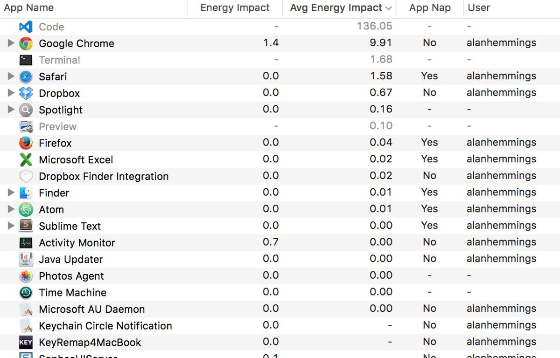
Task: Expand the Safari process row
Action: point(11,76)
